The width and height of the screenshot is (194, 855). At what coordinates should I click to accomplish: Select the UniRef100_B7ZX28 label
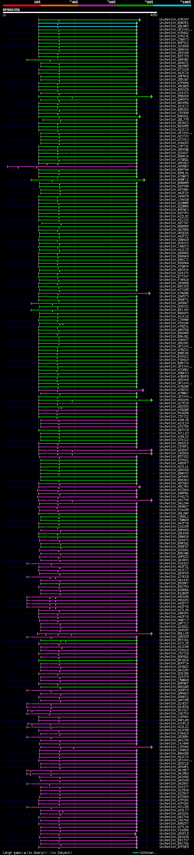pyautogui.click(x=174, y=70)
